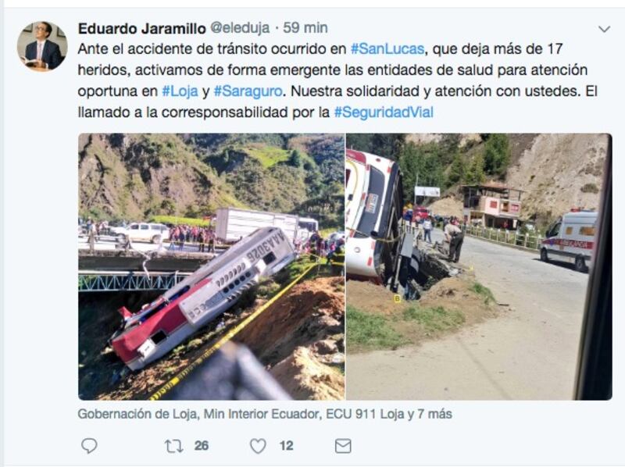The image size is (625, 467).
Task: Click tagged Gobernación de Loja name
Action: click(137, 414)
